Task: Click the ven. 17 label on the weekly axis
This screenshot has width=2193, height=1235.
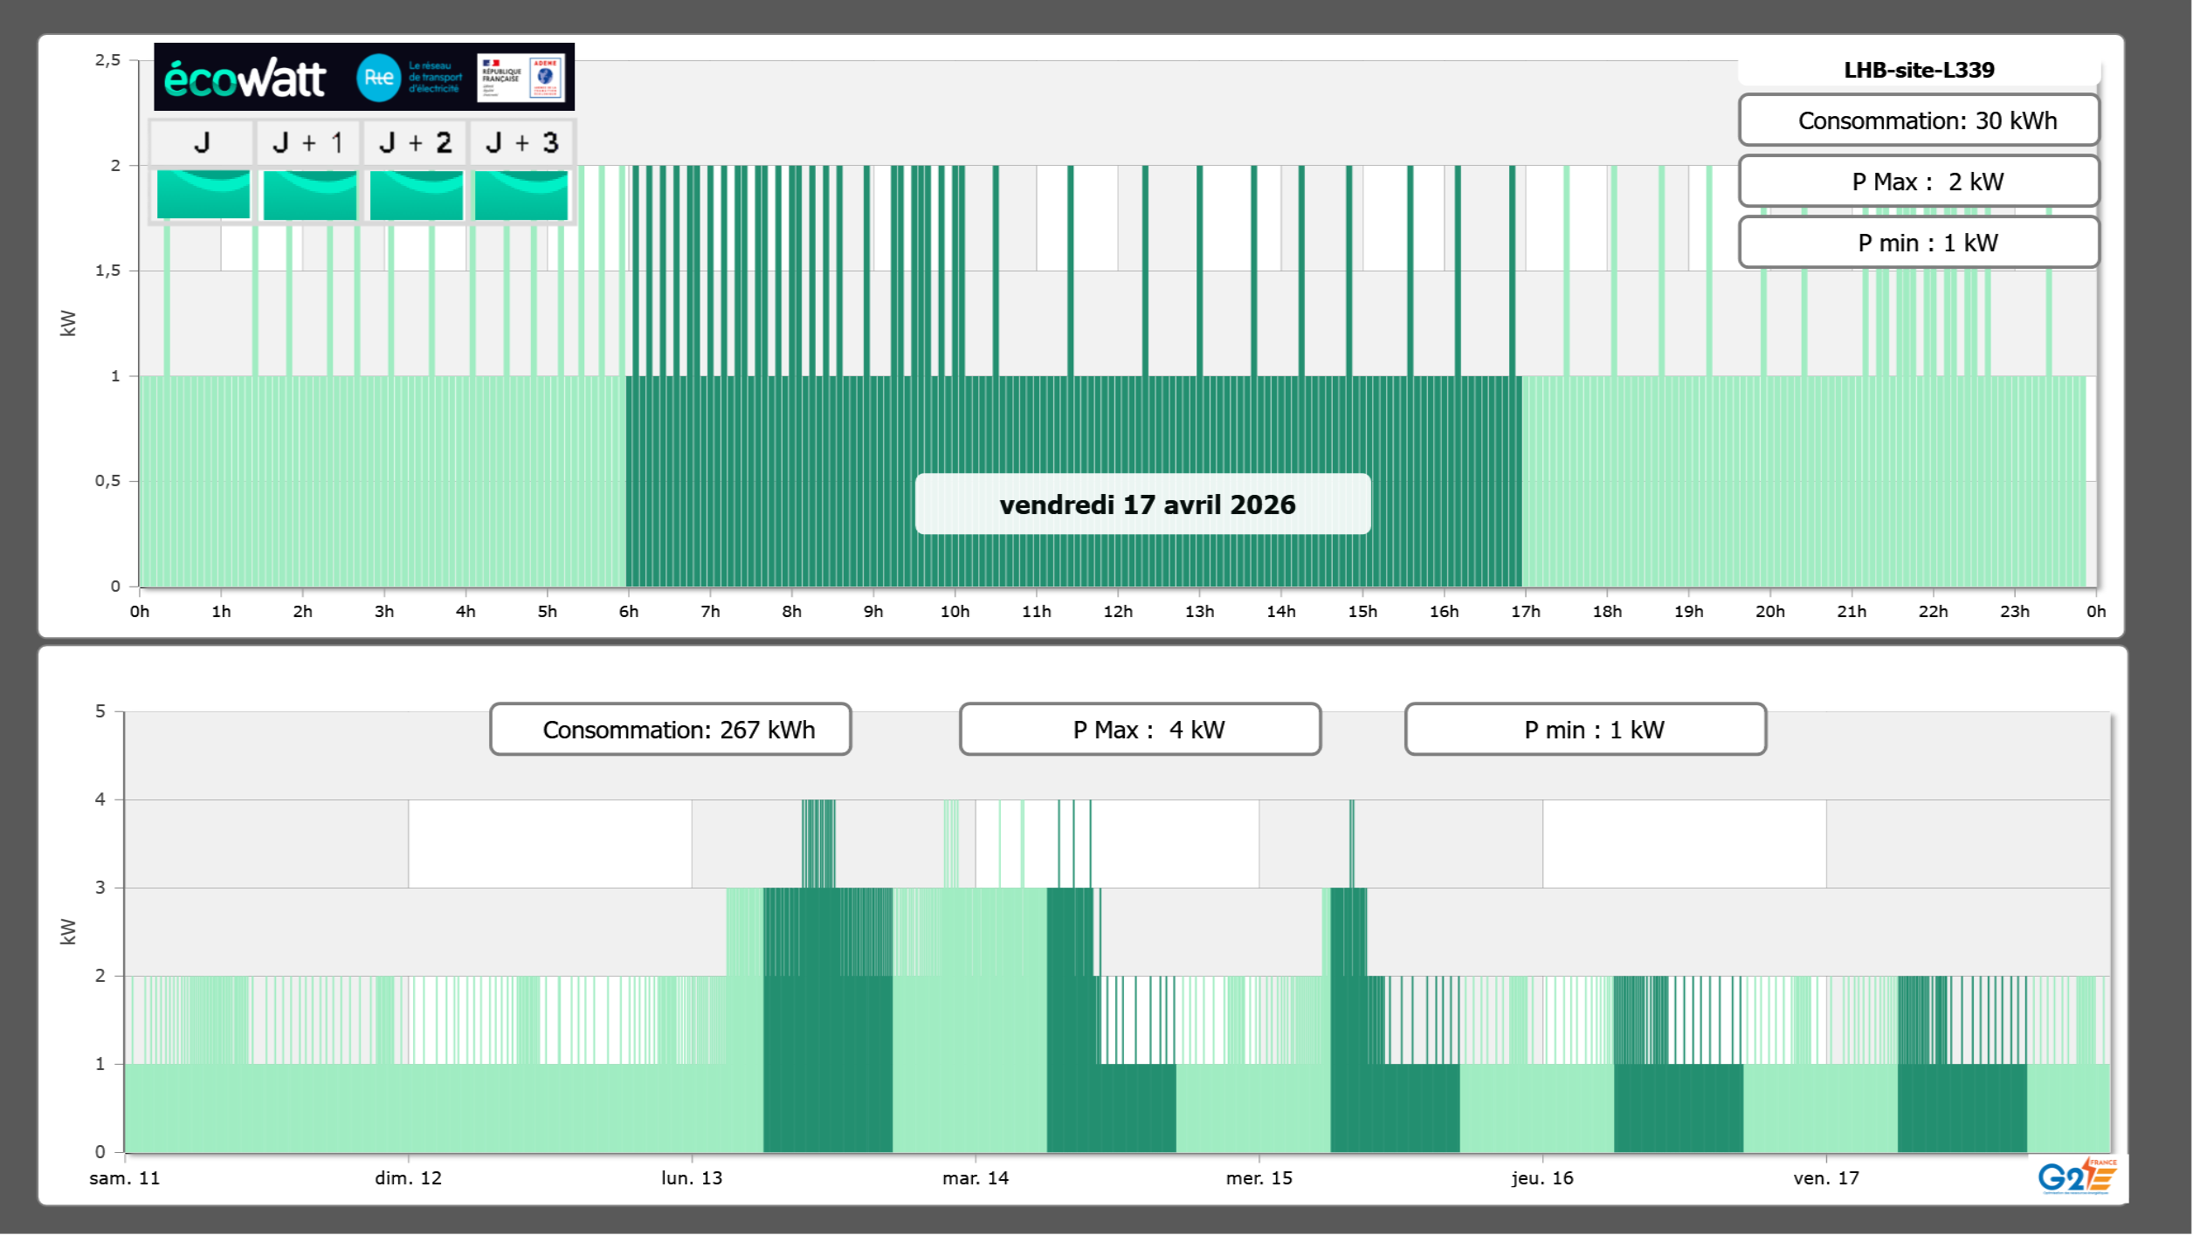Action: 1825,1177
